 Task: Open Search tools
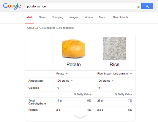click(x=121, y=17)
